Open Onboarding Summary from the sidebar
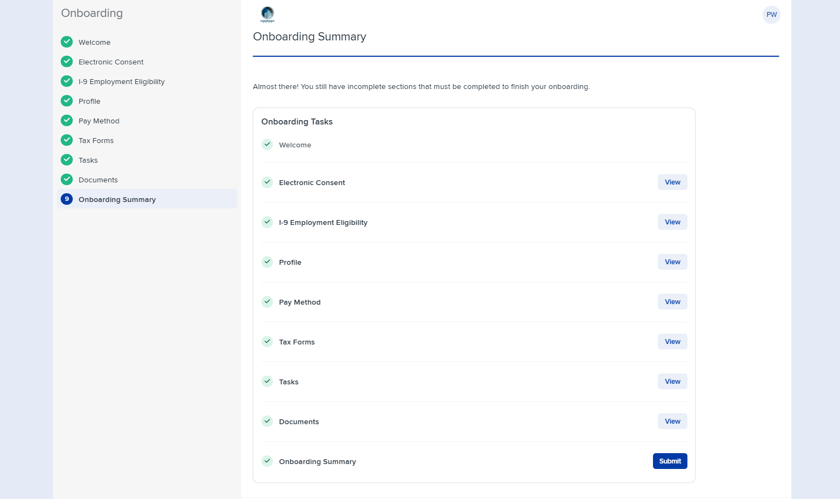Screen dimensions: 840x499 tap(117, 199)
